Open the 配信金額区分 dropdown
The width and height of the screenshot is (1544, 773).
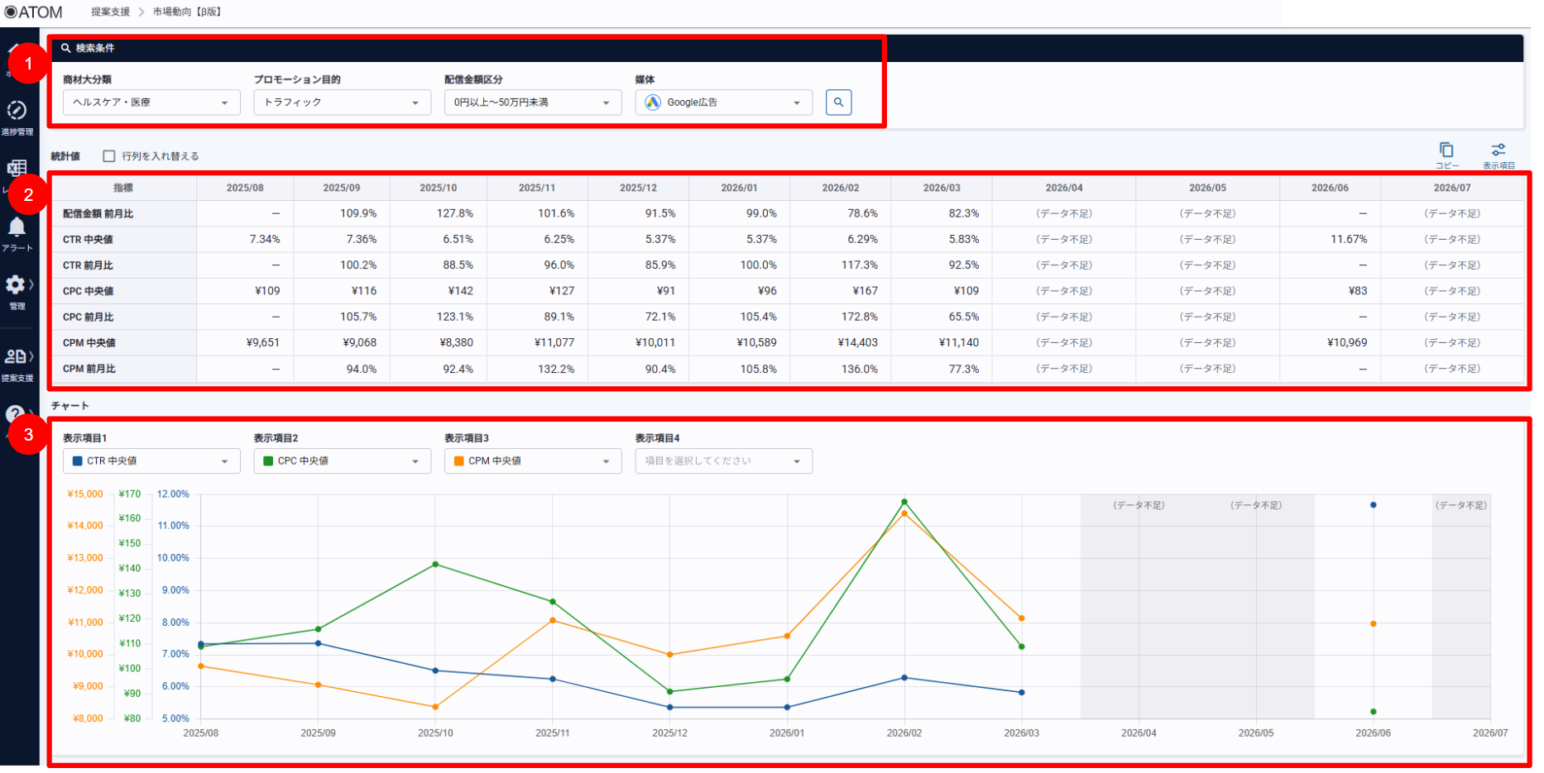[533, 103]
